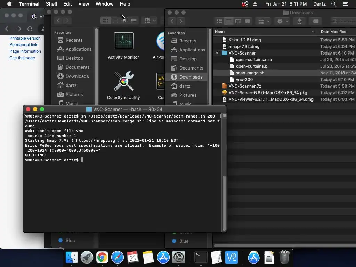Open group-by dropdown in Applications Finder window
The image size is (356, 267).
(x=149, y=21)
